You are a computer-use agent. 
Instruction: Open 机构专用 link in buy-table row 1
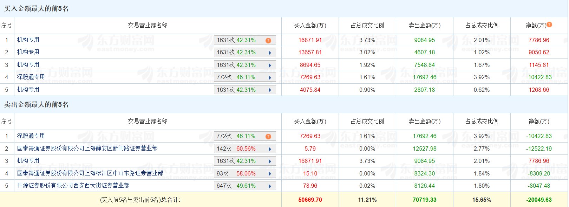[28, 40]
